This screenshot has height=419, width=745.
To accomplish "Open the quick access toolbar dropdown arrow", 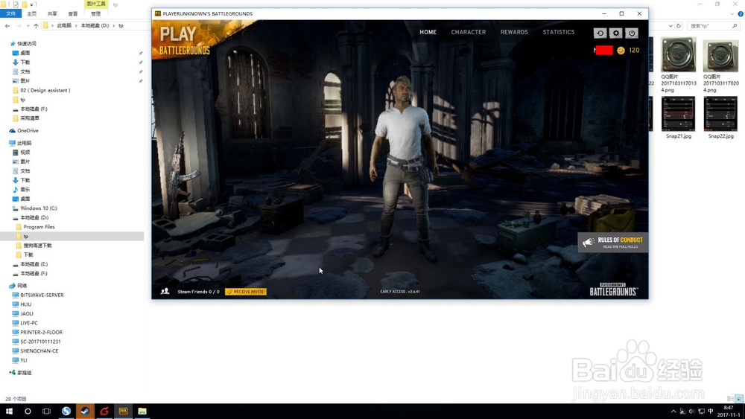I will [x=32, y=4].
